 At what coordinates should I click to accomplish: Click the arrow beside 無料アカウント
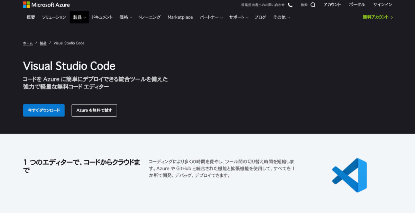(392, 17)
